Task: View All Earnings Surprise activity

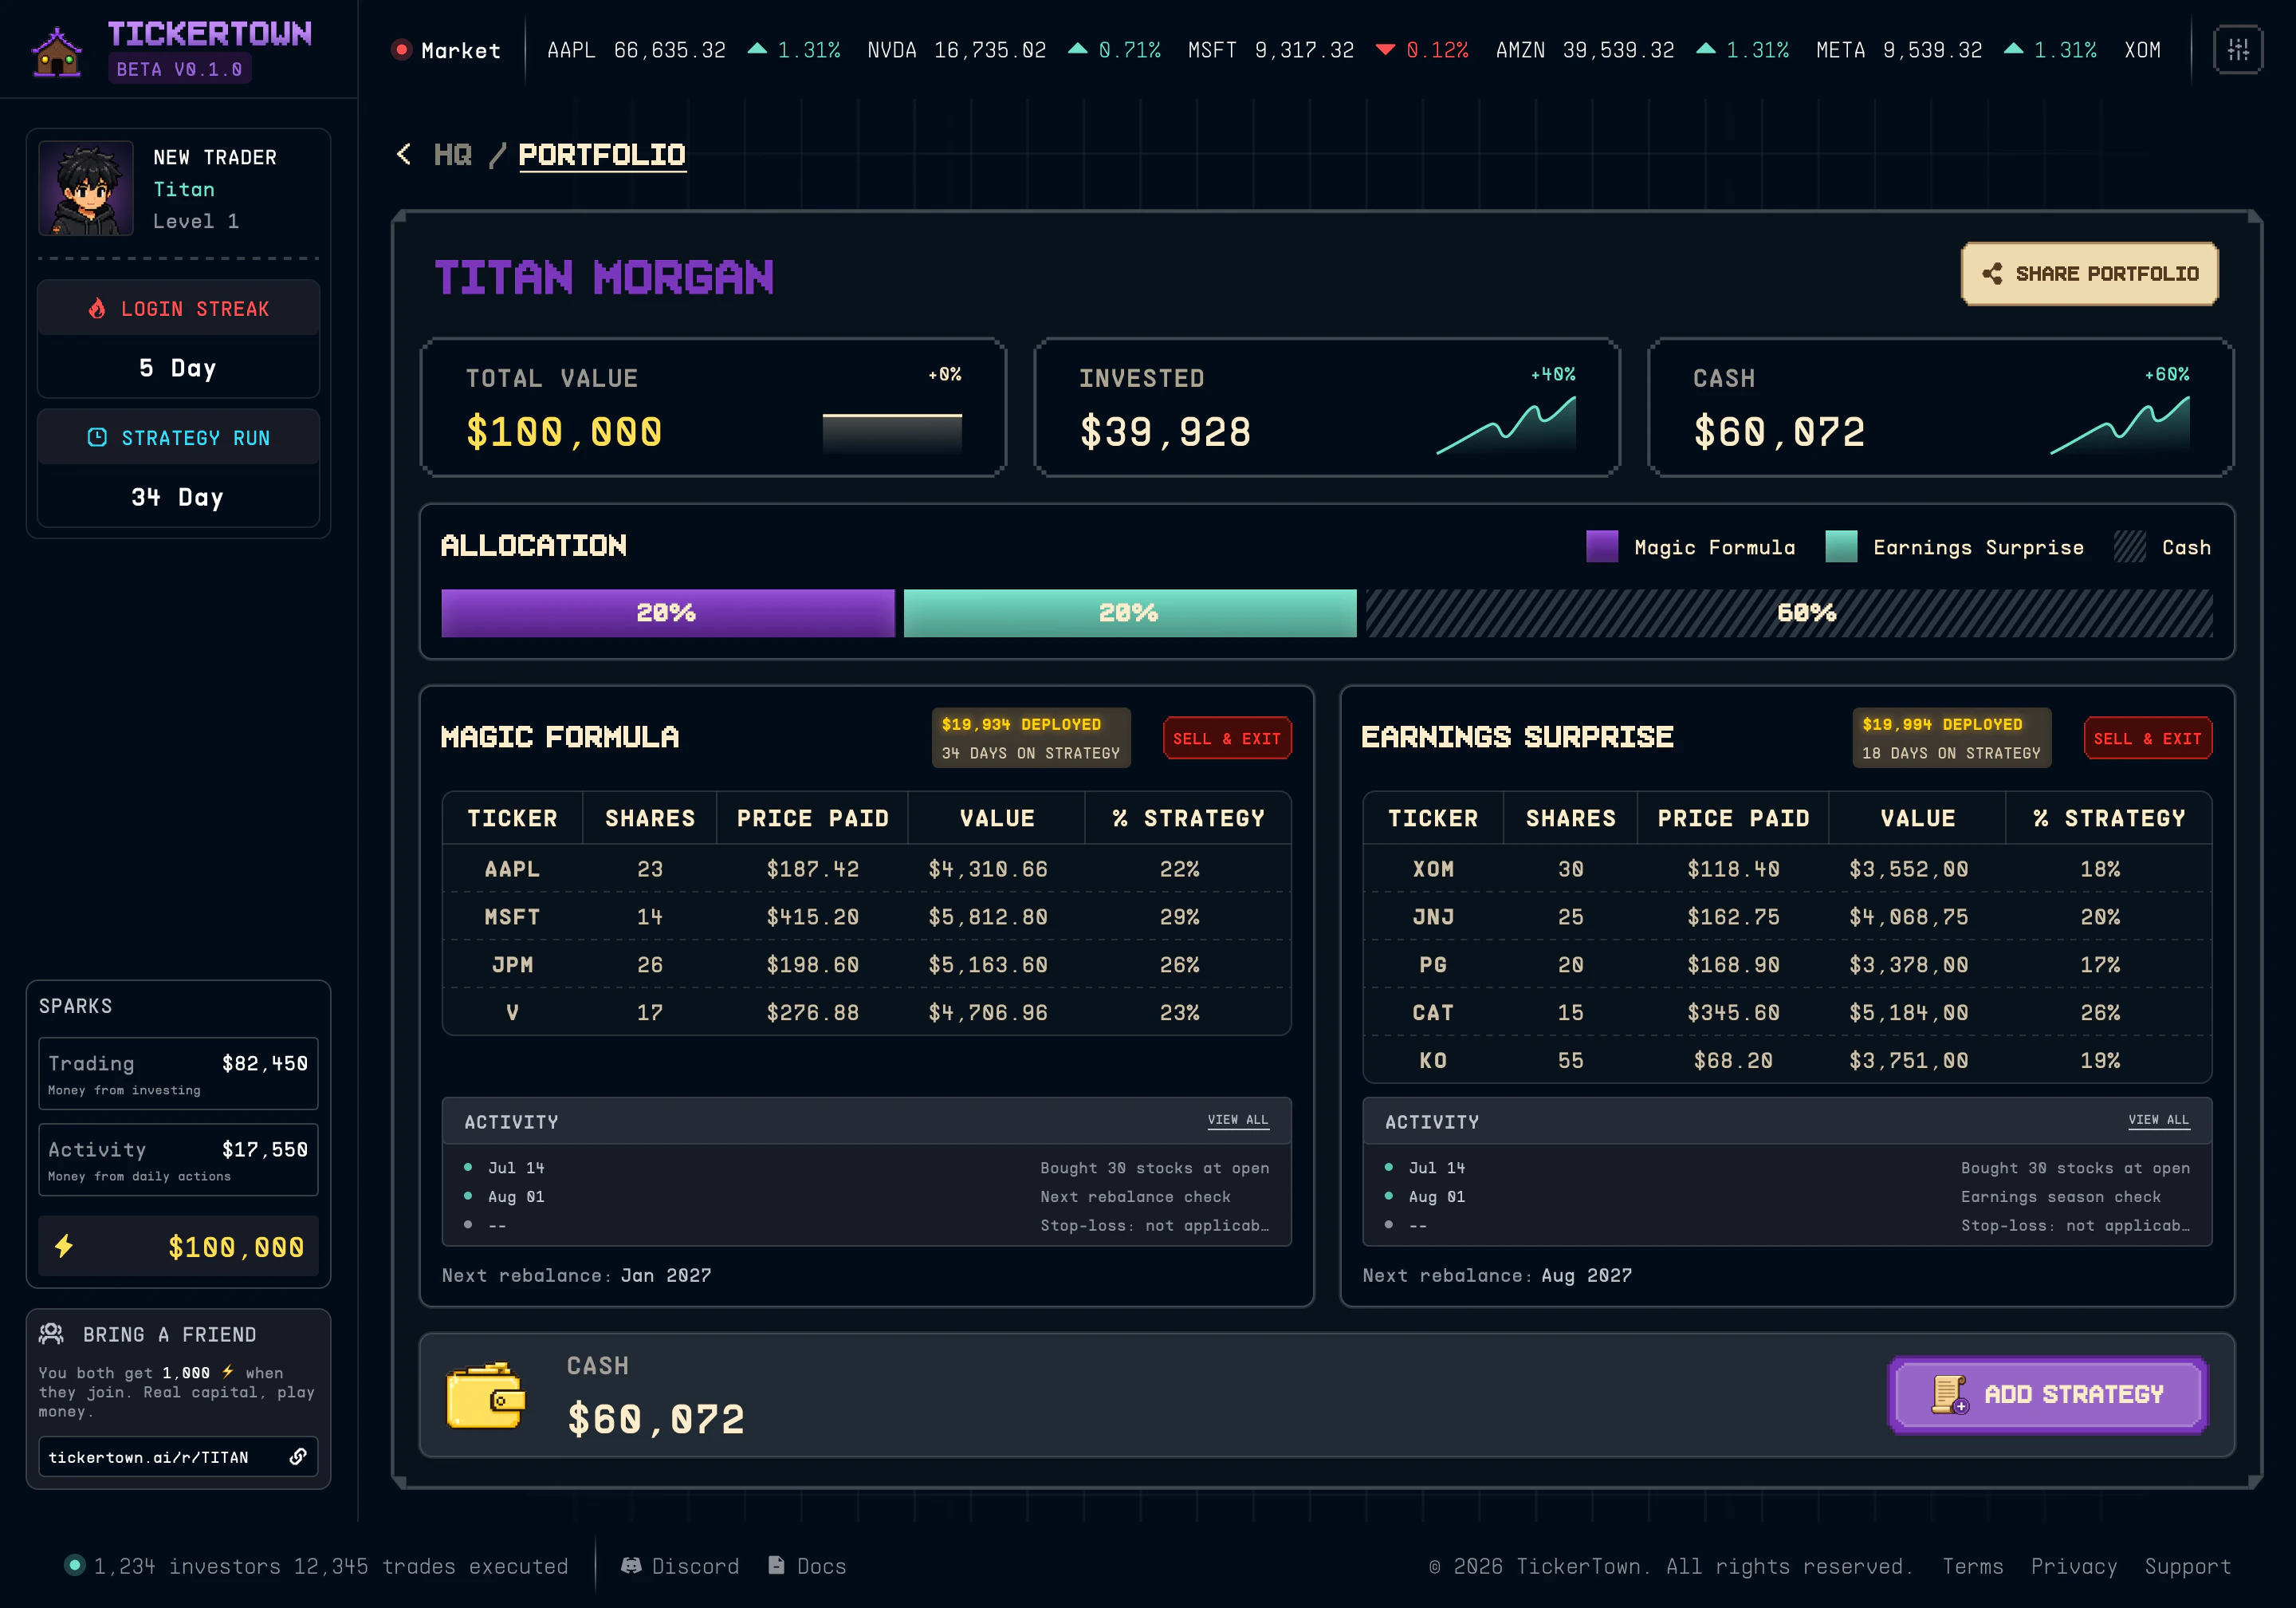Action: tap(2159, 1120)
